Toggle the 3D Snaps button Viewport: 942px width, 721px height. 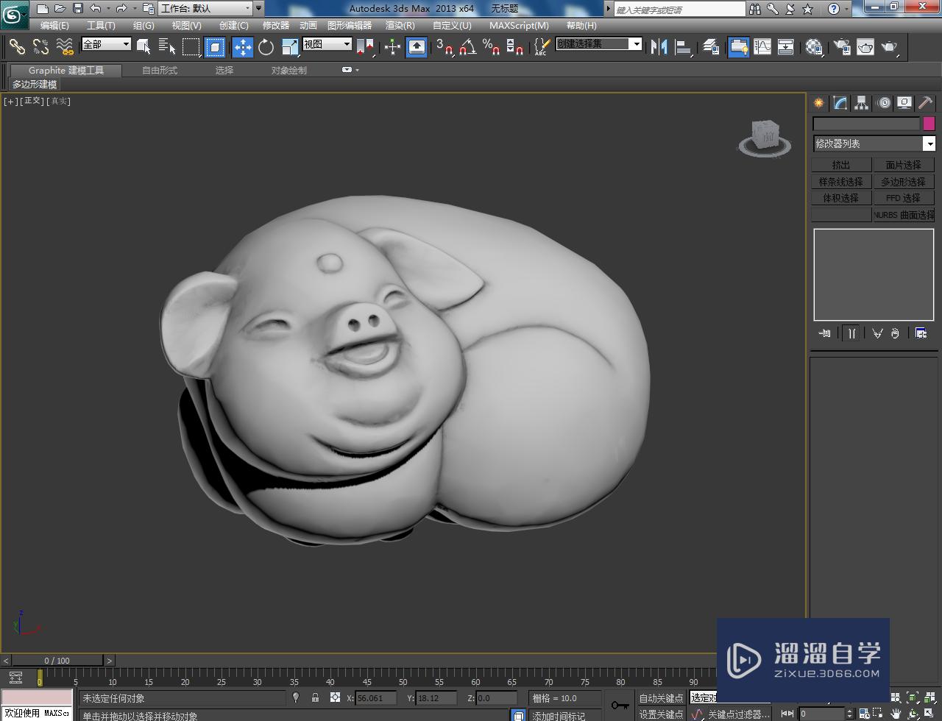click(444, 47)
